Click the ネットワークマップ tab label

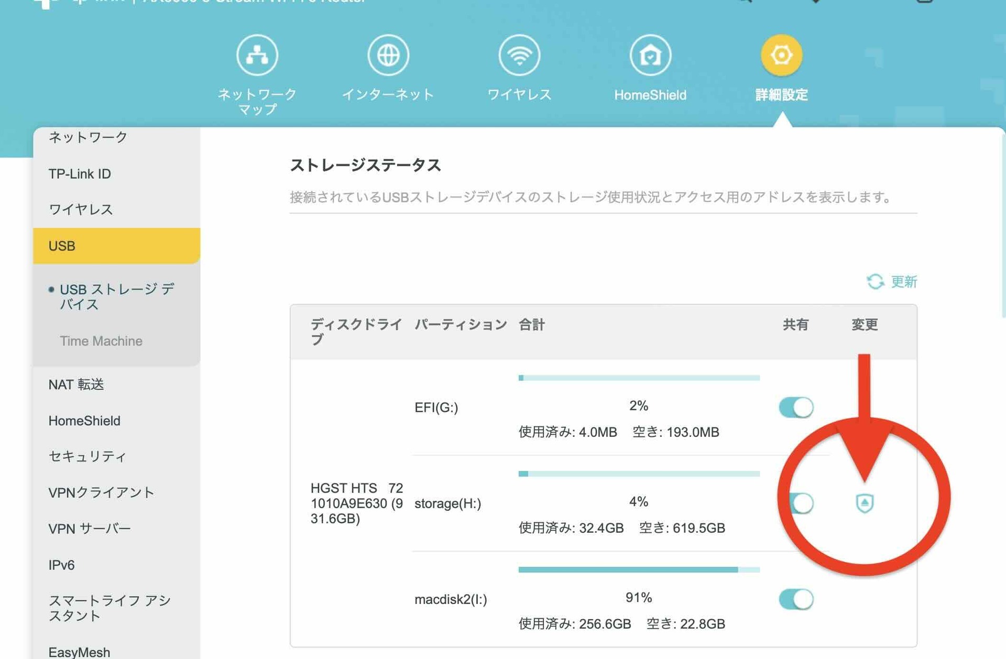(x=257, y=102)
